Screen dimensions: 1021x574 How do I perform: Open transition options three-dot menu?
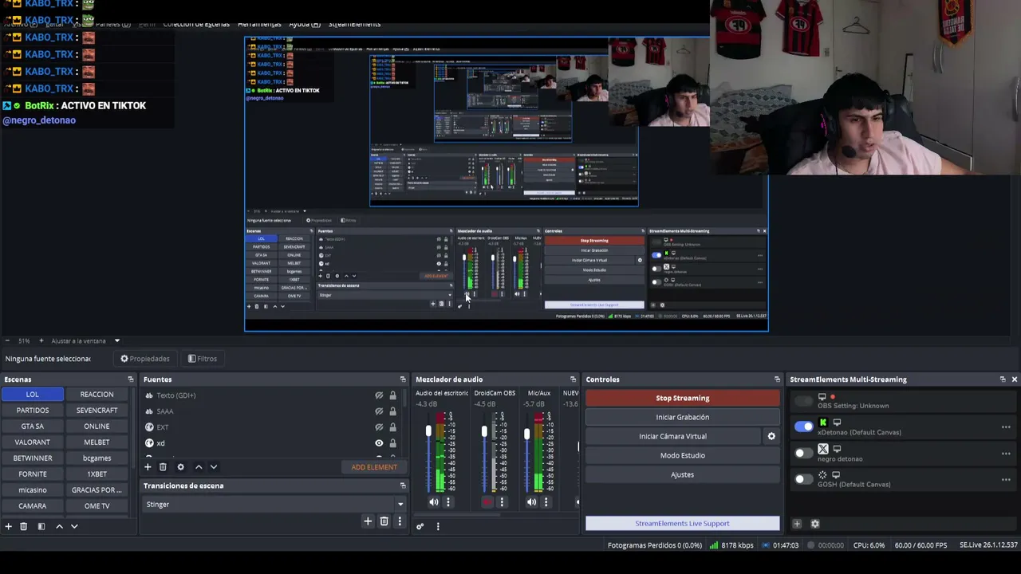tap(400, 521)
